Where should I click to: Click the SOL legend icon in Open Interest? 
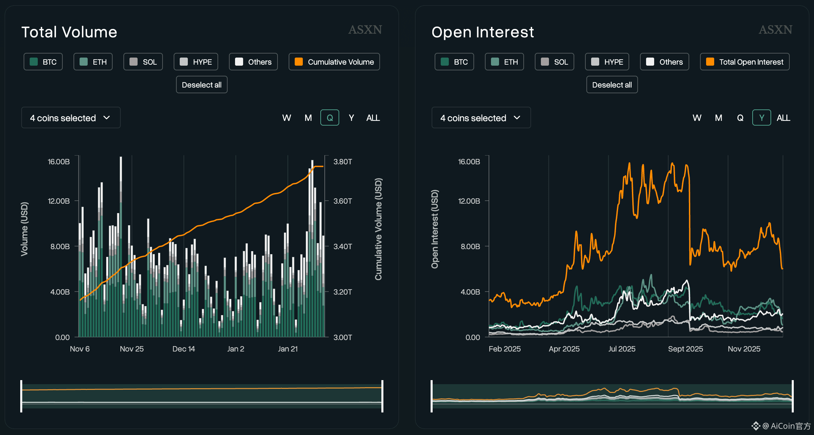coord(545,62)
